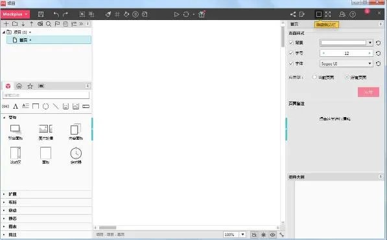Screen dimensions: 387x240
Task: Click the magnifier search icon in project panel
Action: [49, 24]
